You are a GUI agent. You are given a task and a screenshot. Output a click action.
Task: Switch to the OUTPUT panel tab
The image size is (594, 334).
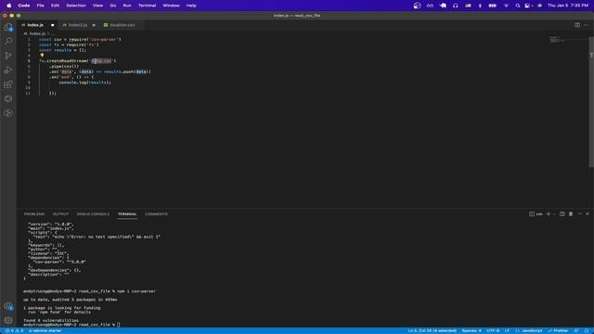point(60,214)
